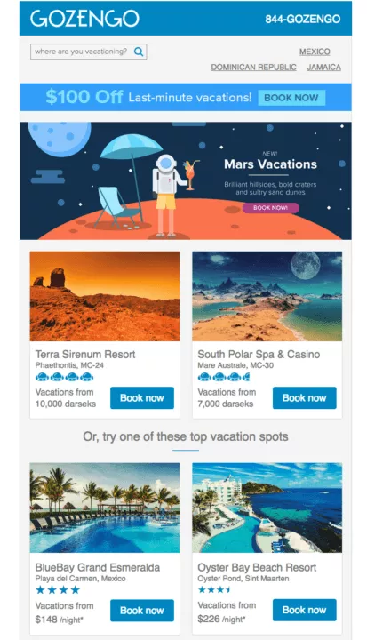This screenshot has width=367, height=640.
Task: Click the search magnifier icon
Action: [139, 52]
